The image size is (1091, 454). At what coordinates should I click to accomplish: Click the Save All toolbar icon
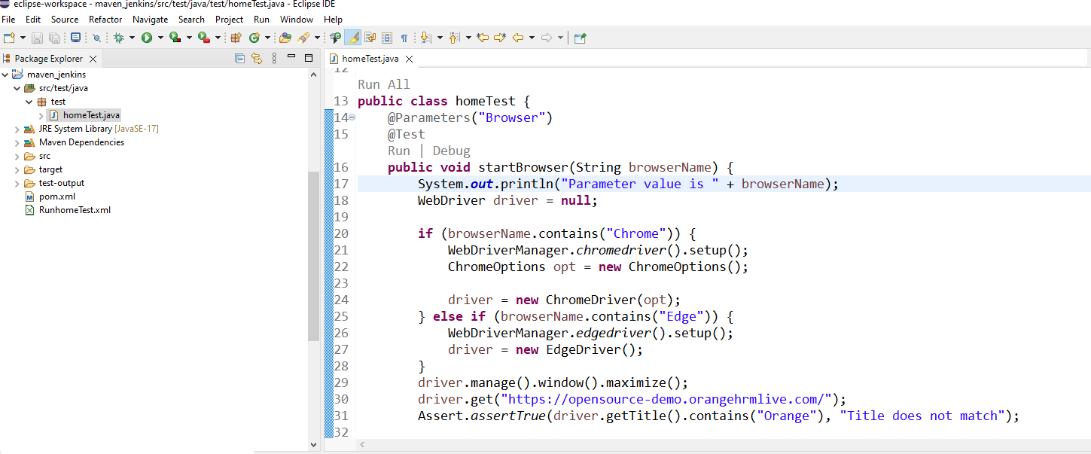coord(54,37)
